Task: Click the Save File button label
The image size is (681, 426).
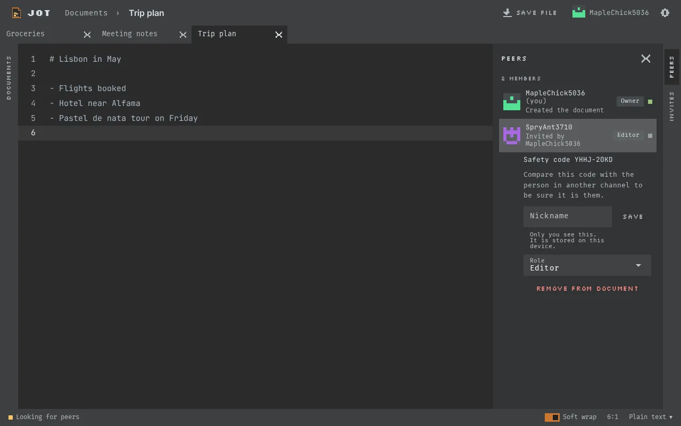Action: (x=537, y=13)
